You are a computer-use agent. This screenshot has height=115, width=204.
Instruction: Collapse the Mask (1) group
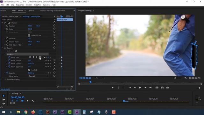[4, 54]
